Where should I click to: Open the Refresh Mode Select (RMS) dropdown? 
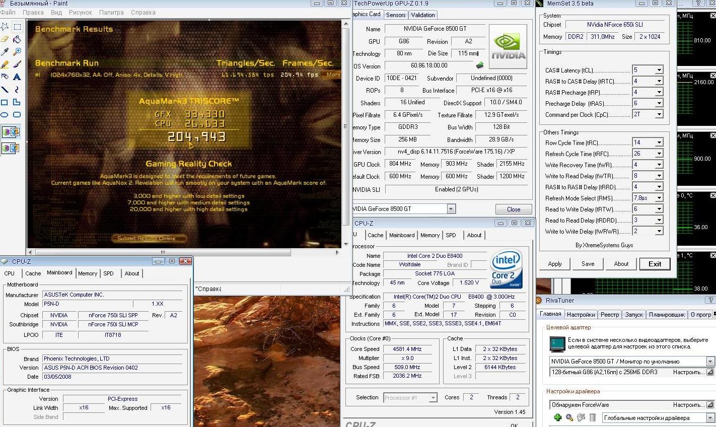click(x=659, y=198)
